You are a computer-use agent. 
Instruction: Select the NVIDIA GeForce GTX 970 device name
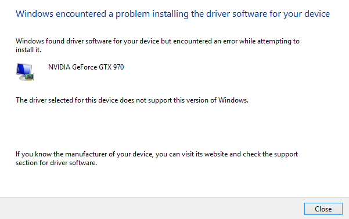[86, 67]
